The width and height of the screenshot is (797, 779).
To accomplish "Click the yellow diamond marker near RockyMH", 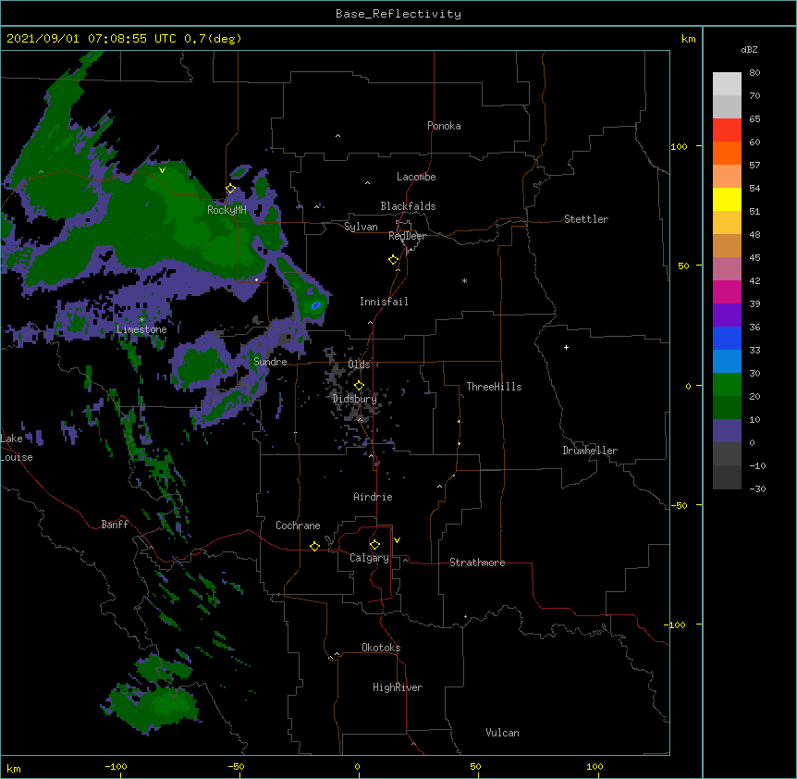I will tap(230, 189).
